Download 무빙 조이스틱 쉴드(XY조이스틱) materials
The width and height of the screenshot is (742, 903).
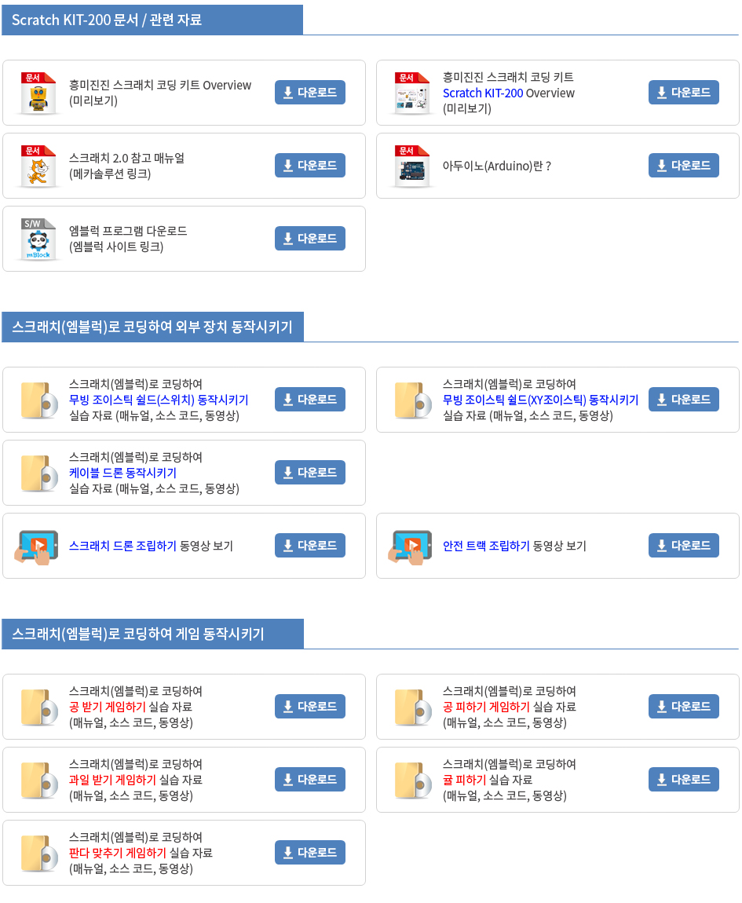click(684, 399)
